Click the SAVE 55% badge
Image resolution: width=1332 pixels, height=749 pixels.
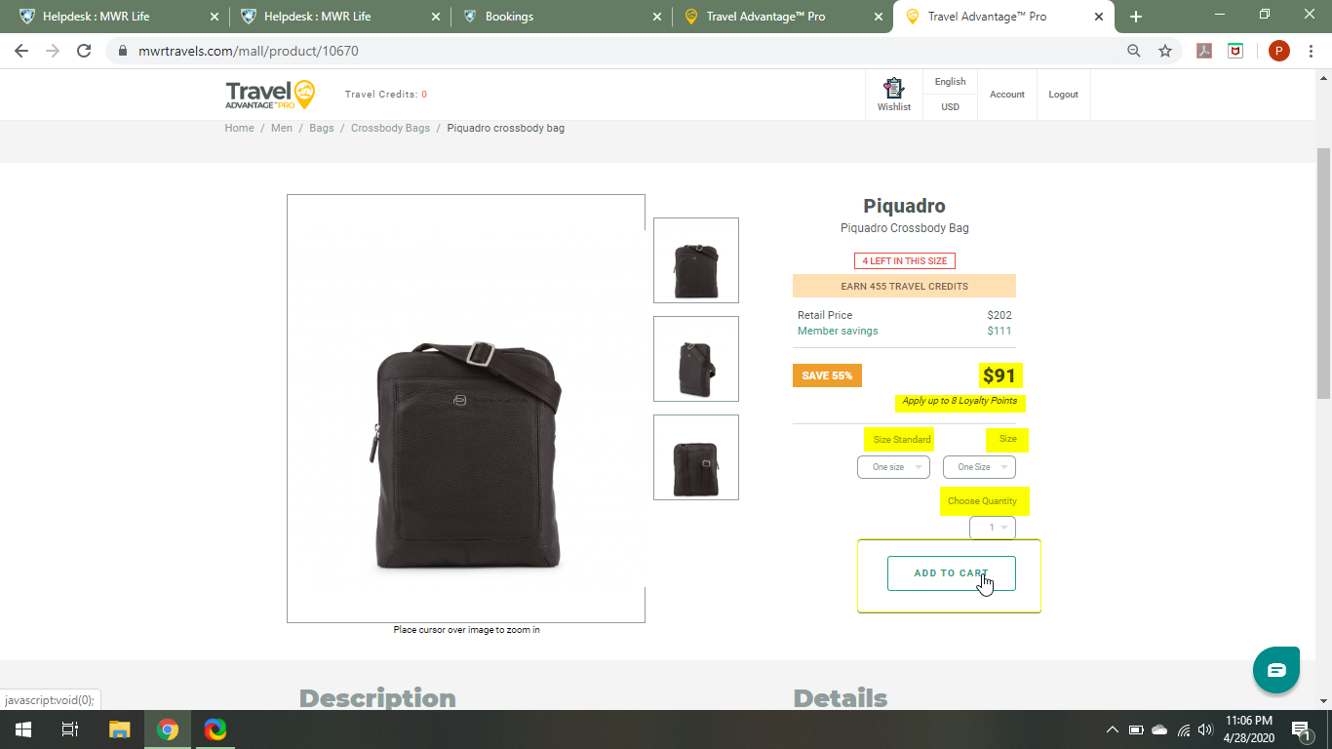click(827, 375)
